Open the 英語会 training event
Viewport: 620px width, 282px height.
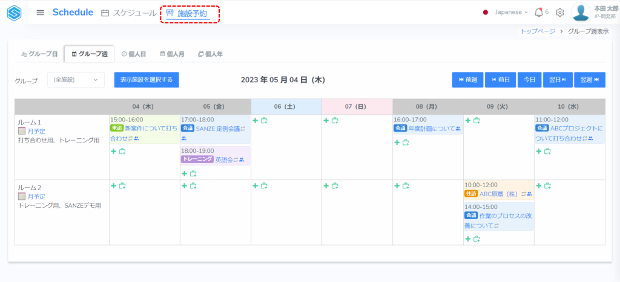pos(224,159)
